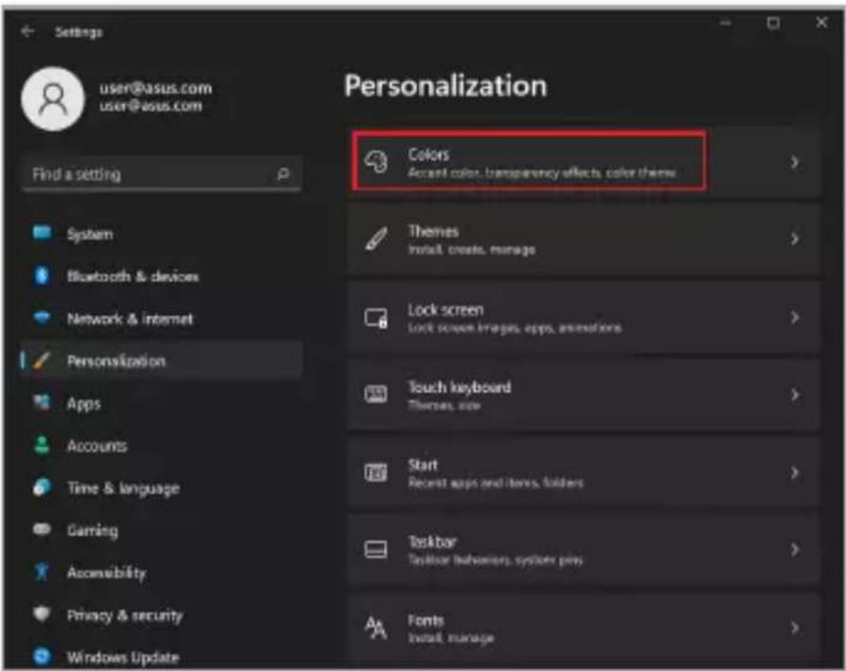This screenshot has height=671, width=846.
Task: Open the System category
Action: (162, 234)
